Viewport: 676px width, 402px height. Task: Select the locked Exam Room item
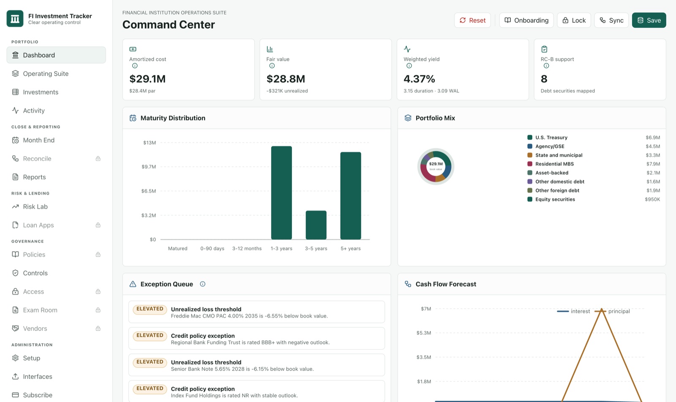pyautogui.click(x=56, y=310)
